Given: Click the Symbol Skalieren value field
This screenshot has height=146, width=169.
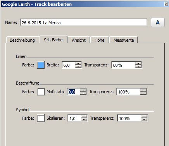Looking at the screenshot, I should coord(74,118).
